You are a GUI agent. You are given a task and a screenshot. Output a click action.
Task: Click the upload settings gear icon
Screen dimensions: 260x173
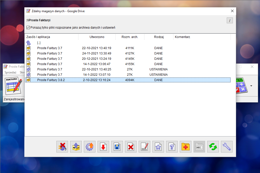point(90,147)
